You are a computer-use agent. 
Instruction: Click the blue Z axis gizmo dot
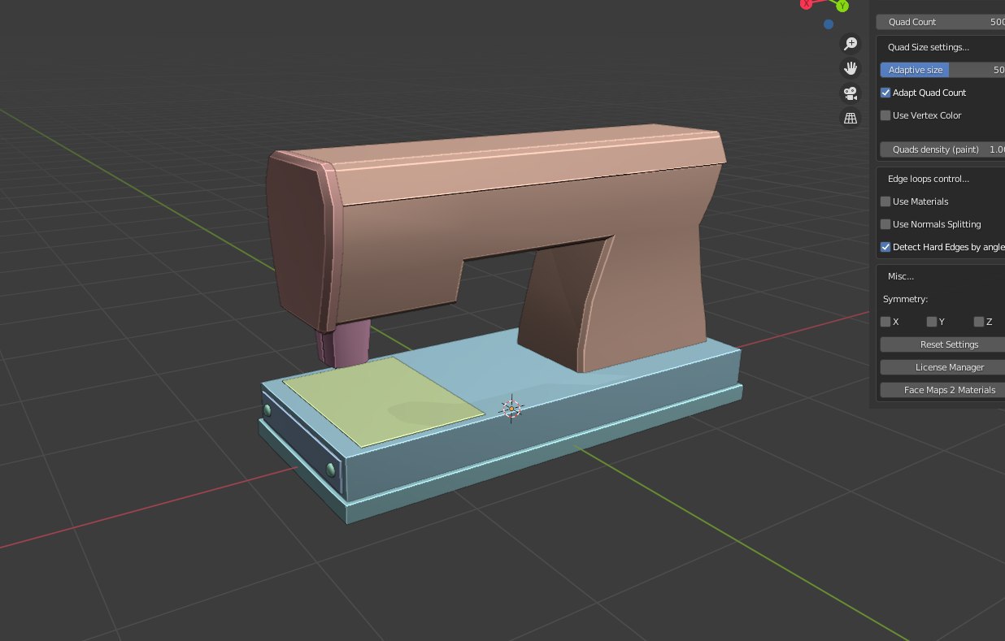[828, 24]
